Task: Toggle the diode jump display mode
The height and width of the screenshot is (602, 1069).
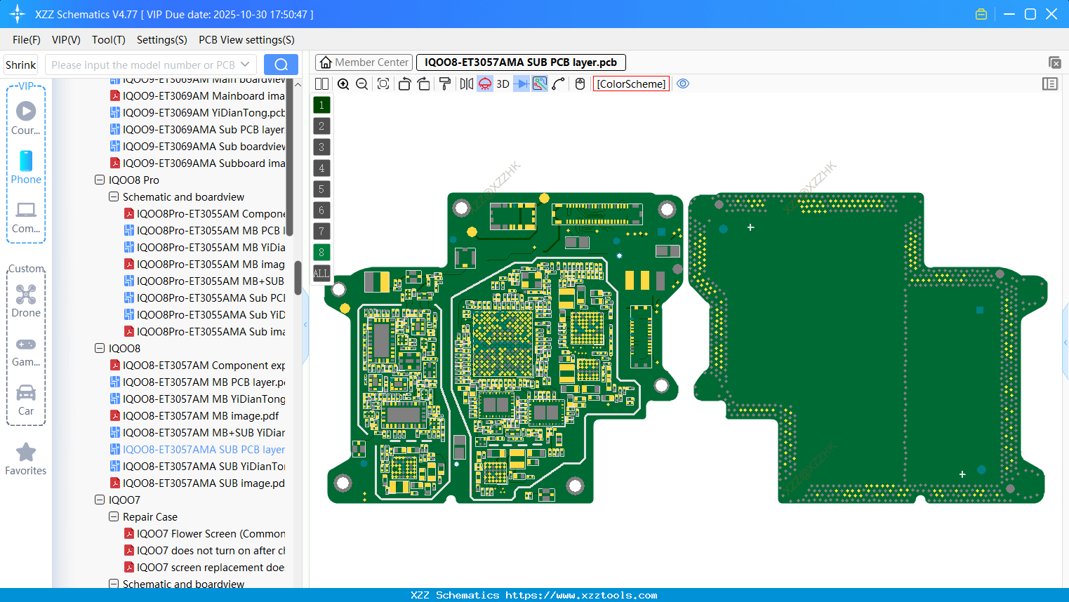Action: (522, 83)
